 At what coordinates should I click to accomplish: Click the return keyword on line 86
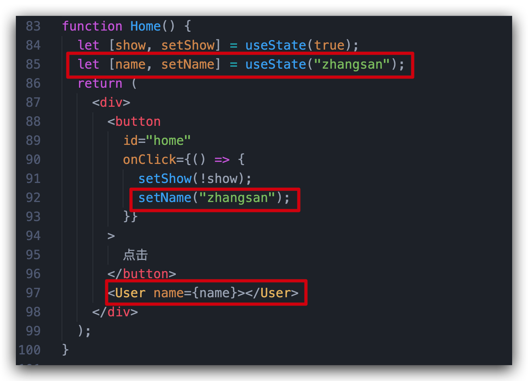pyautogui.click(x=100, y=83)
